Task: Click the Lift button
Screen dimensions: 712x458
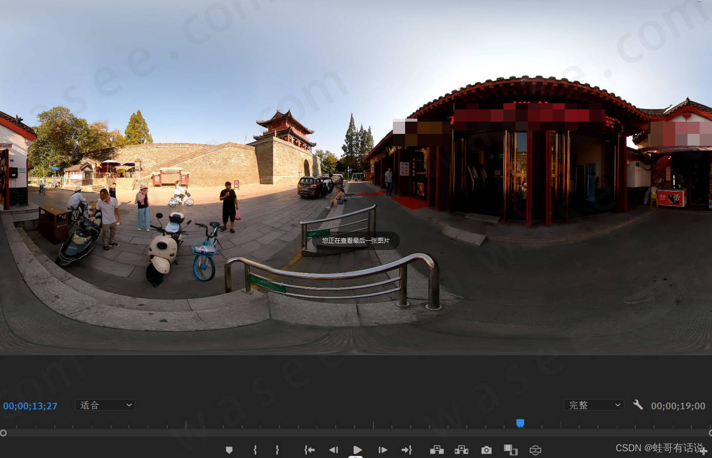Action: point(437,450)
